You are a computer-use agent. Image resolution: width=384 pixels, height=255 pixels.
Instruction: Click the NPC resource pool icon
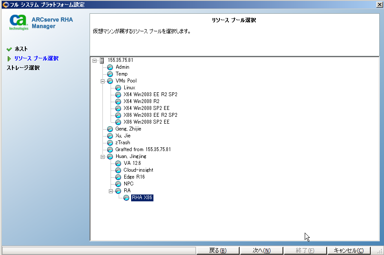tap(118, 184)
